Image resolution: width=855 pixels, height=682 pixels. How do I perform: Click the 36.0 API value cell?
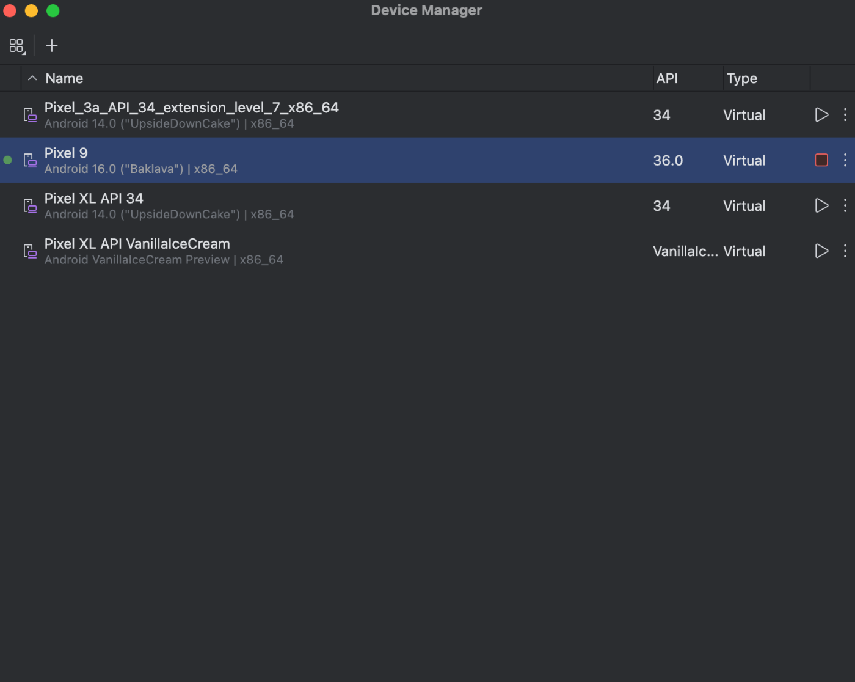point(668,160)
